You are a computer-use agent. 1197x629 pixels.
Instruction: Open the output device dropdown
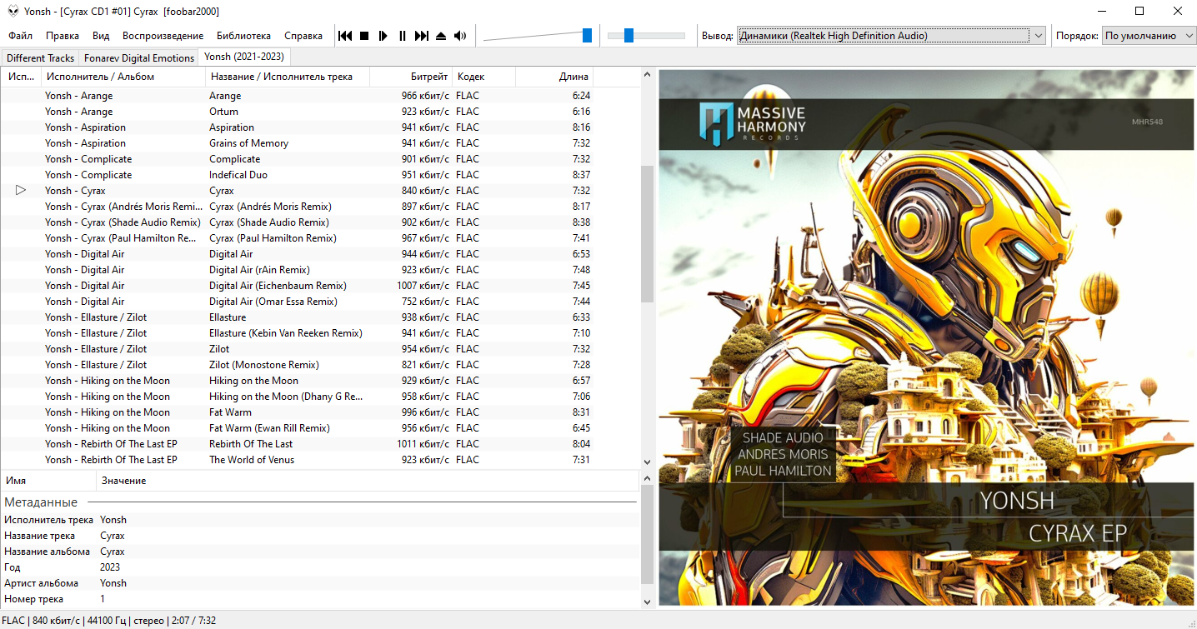point(891,36)
